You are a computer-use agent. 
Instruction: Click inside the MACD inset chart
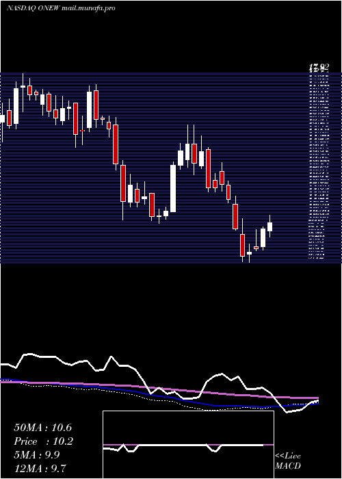coord(188,445)
